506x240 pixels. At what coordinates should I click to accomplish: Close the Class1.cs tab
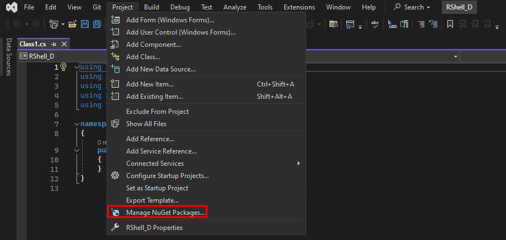coord(64,44)
